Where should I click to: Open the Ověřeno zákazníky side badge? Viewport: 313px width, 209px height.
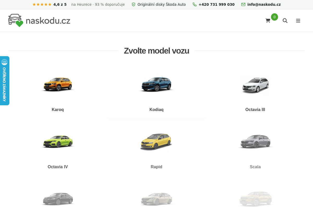tap(4, 81)
